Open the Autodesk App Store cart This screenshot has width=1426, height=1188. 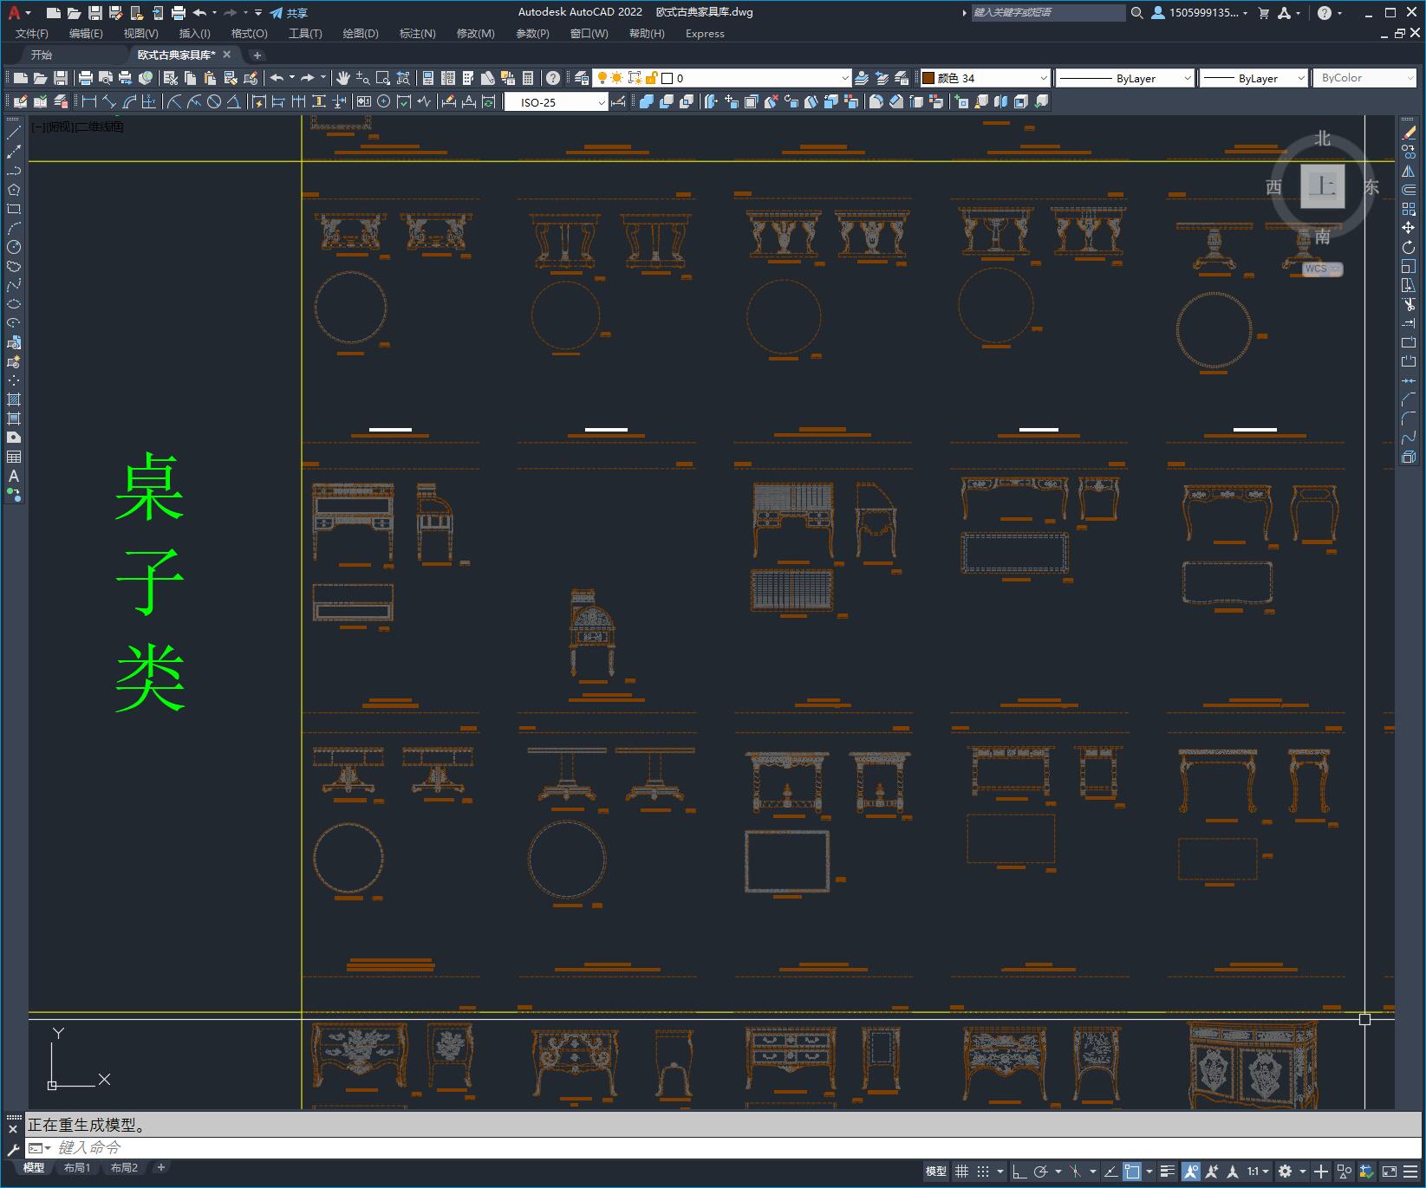[x=1263, y=13]
